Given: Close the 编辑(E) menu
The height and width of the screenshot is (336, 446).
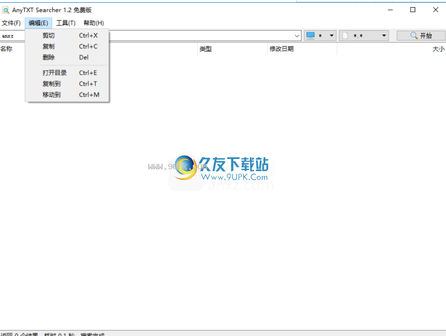Looking at the screenshot, I should coord(38,23).
